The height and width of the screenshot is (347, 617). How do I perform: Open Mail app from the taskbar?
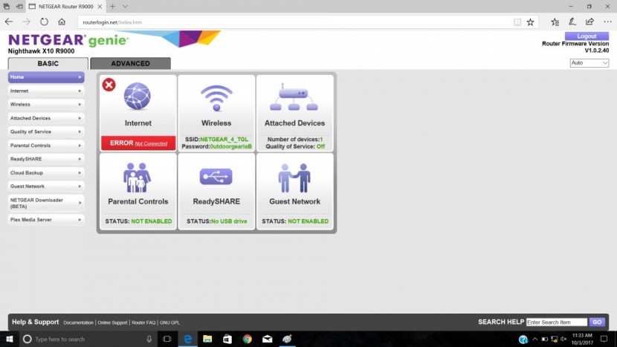267,339
